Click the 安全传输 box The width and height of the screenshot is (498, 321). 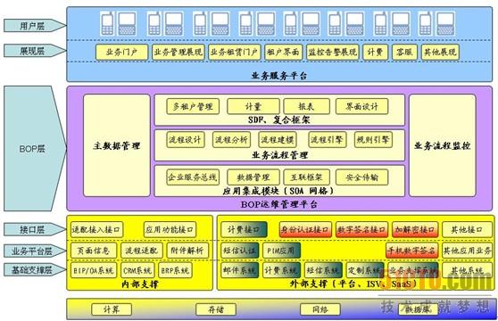(361, 177)
